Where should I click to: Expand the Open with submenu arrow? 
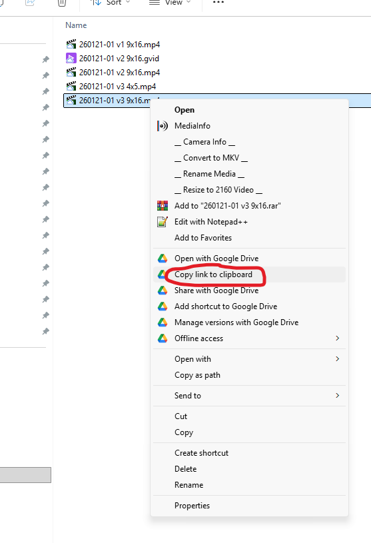(338, 358)
